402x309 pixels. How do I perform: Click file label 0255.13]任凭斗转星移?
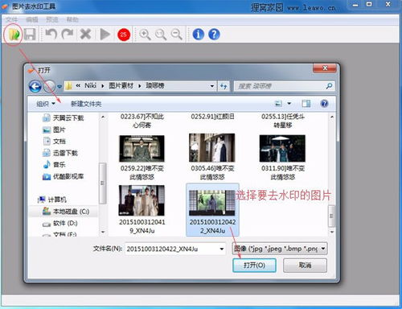(283, 121)
